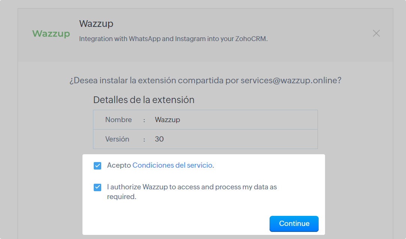Select the Versión field label
The height and width of the screenshot is (239, 406).
coord(117,139)
